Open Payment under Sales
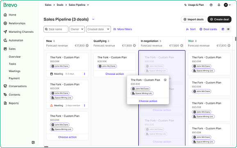Screen dimensions: 237x148 pyautogui.click(x=14, y=78)
